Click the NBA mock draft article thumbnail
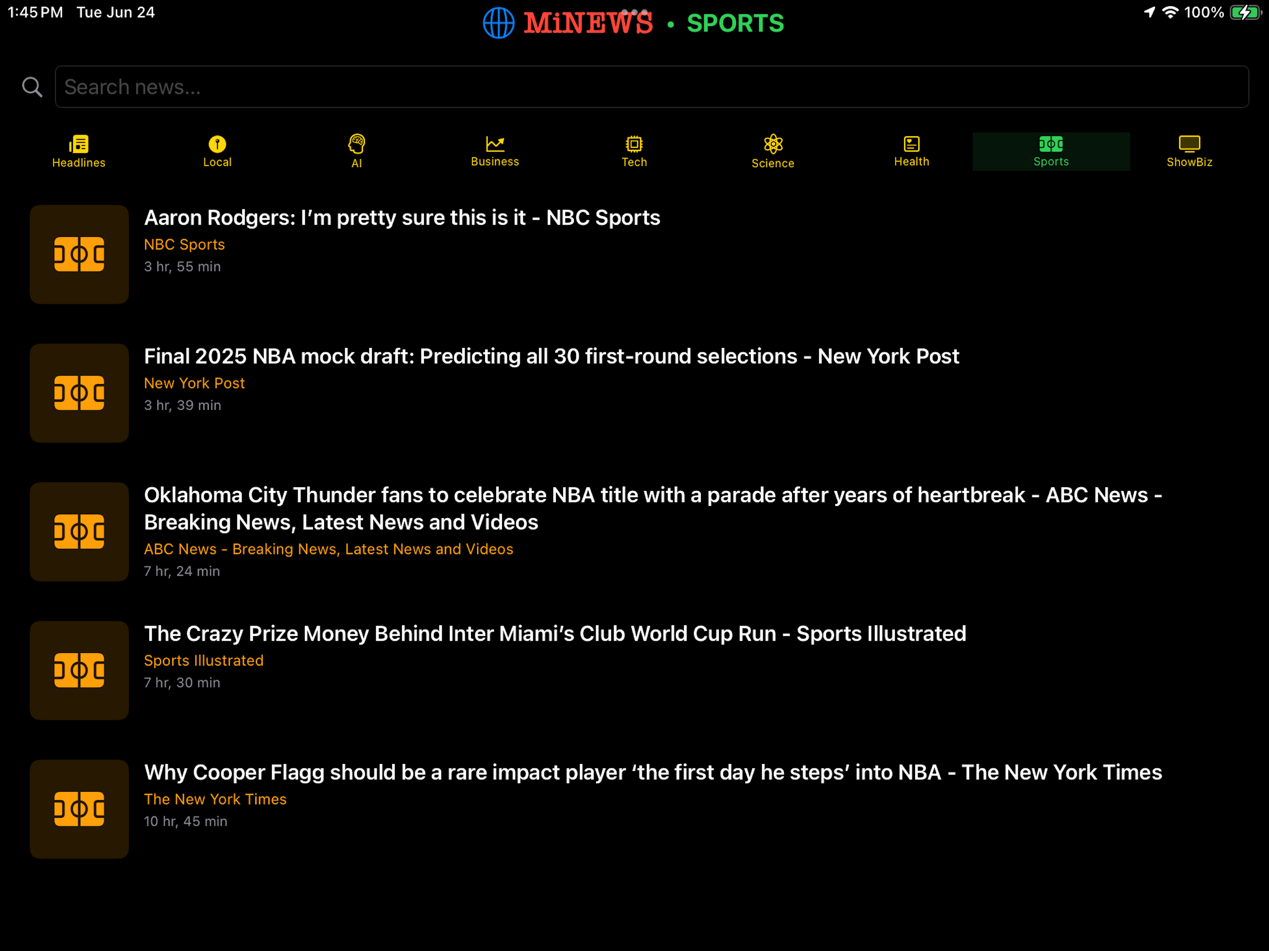 point(79,393)
